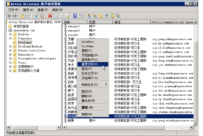Click the Properties toolbar icon
203x136 pixels.
[x=56, y=16]
